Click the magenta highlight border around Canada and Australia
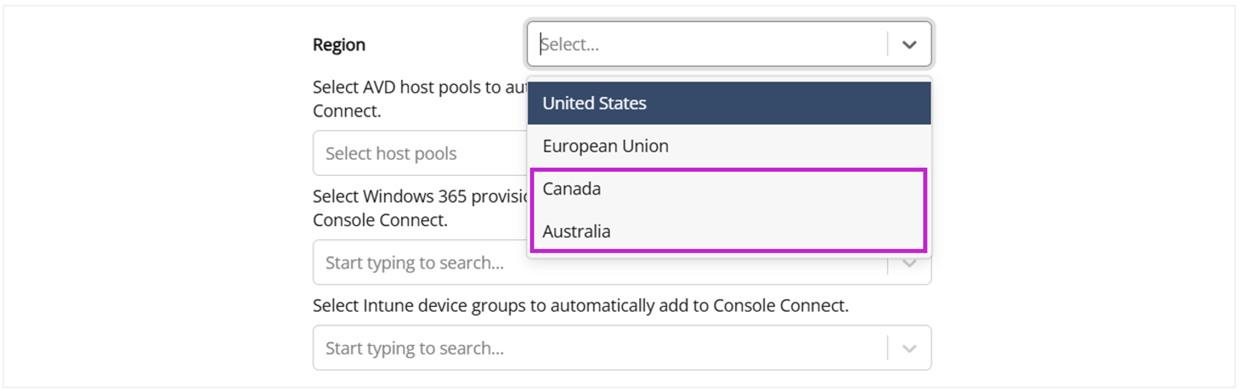 click(925, 210)
